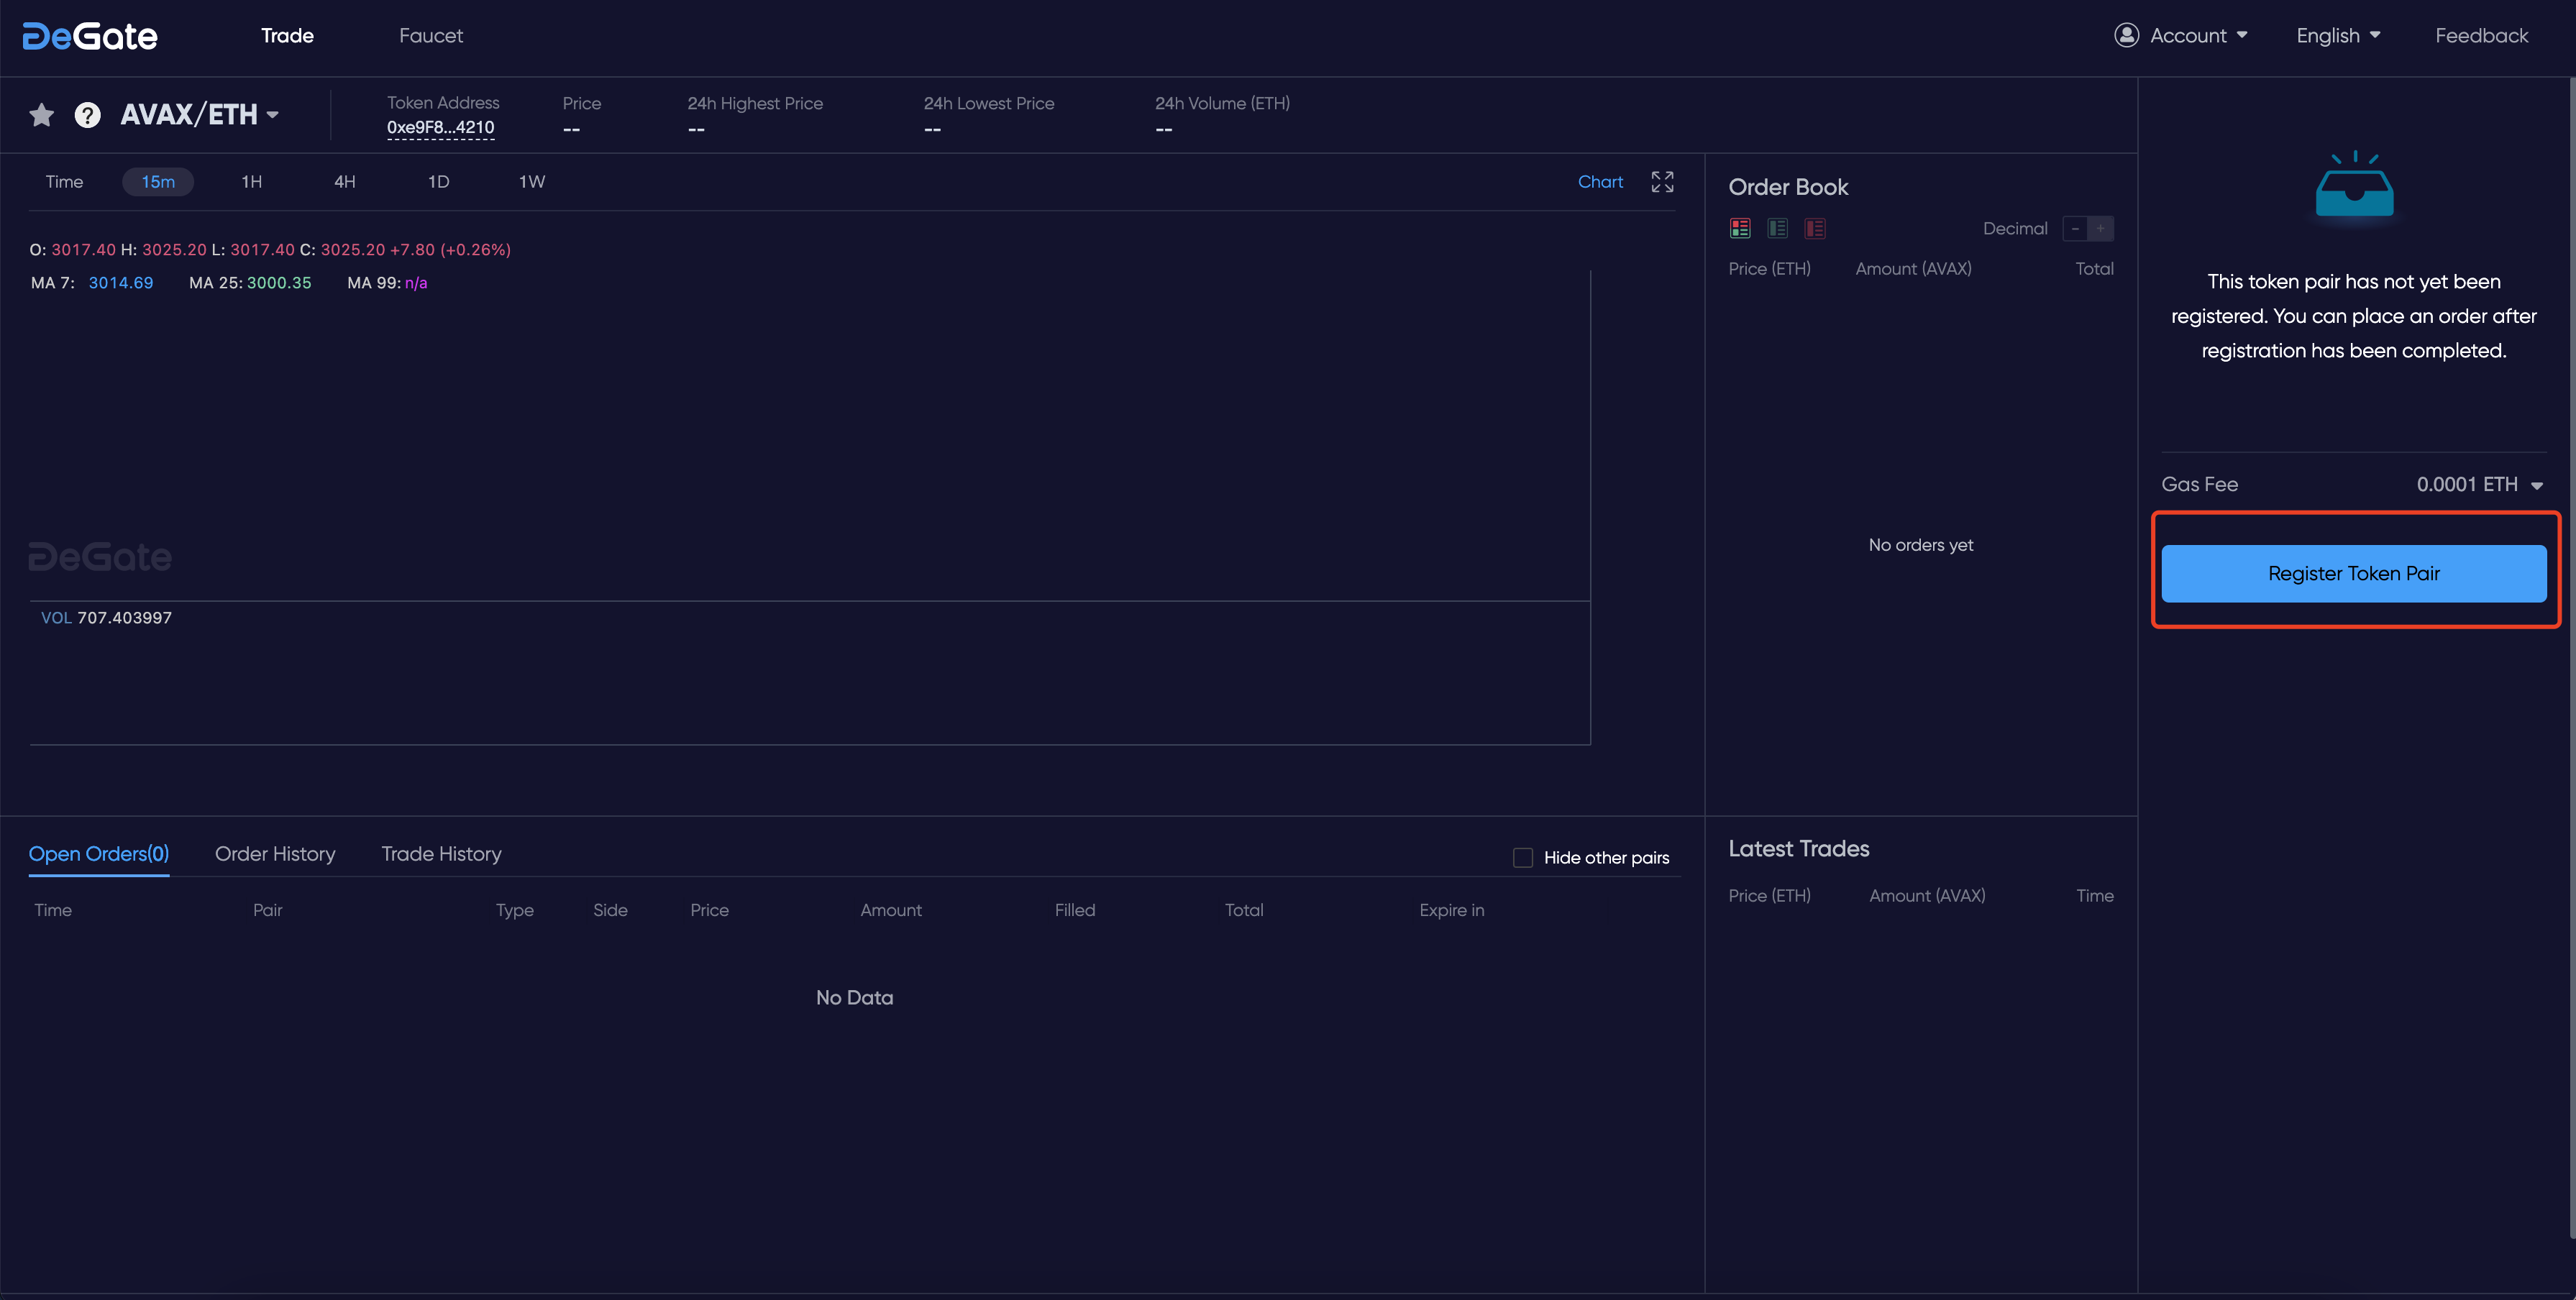Switch to the Trade History tab
Viewport: 2576px width, 1300px height.
(441, 853)
